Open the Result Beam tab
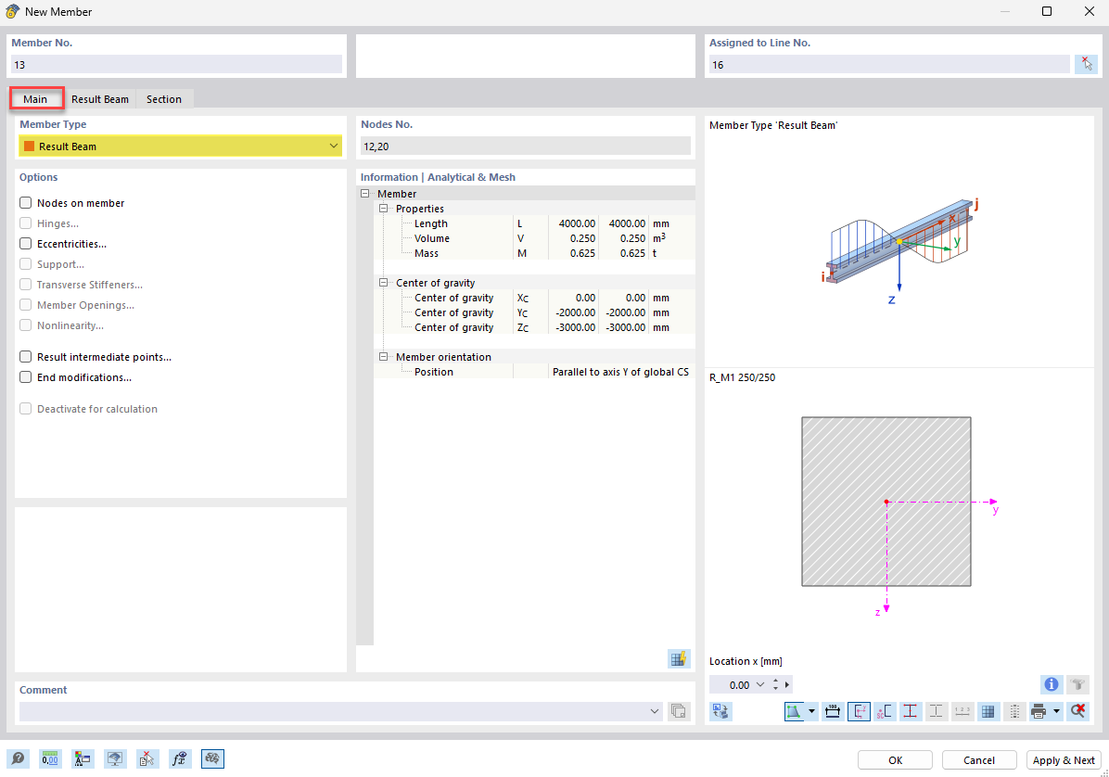This screenshot has height=777, width=1109. tap(100, 99)
